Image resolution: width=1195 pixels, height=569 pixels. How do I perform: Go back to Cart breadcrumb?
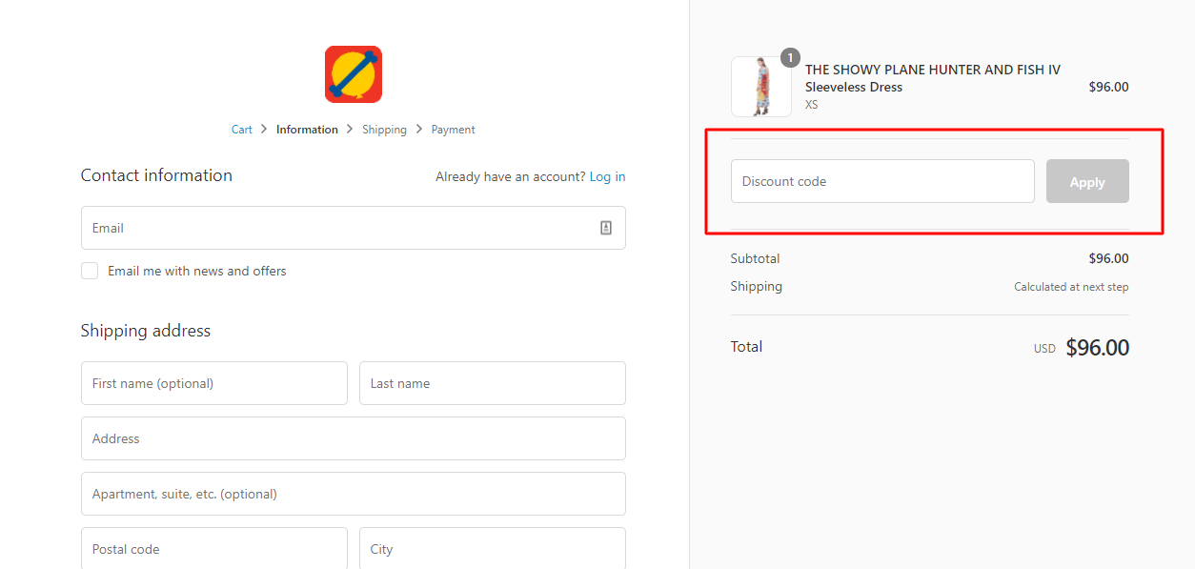pos(242,130)
